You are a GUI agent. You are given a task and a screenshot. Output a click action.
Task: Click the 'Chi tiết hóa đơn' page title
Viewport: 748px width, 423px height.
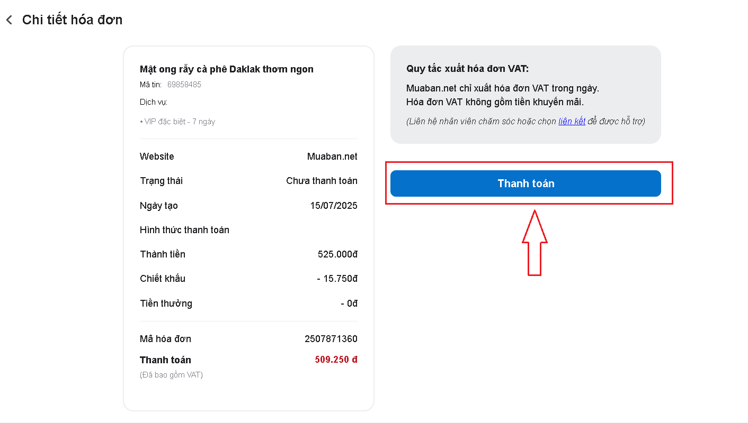click(x=72, y=20)
